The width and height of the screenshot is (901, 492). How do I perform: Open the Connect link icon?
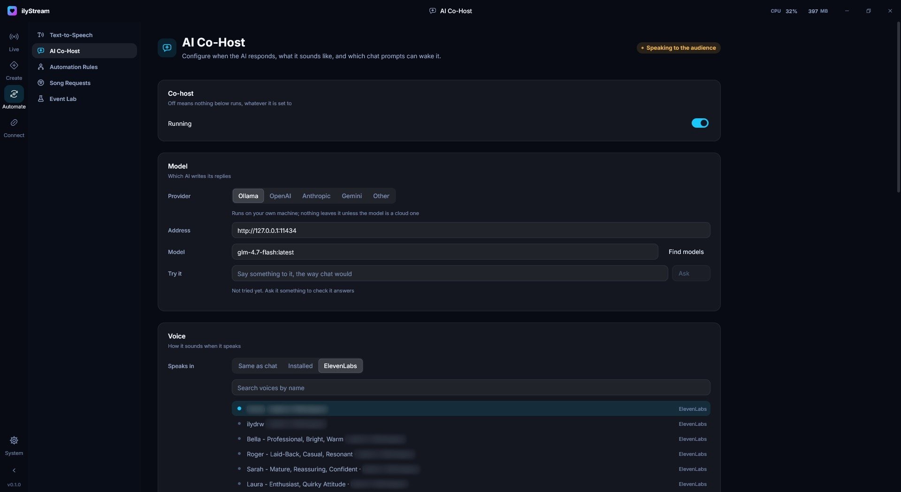pos(14,123)
